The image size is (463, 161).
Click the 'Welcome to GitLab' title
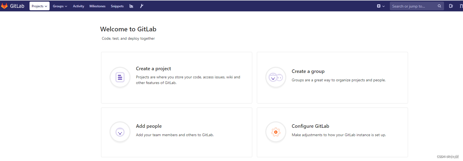[128, 29]
